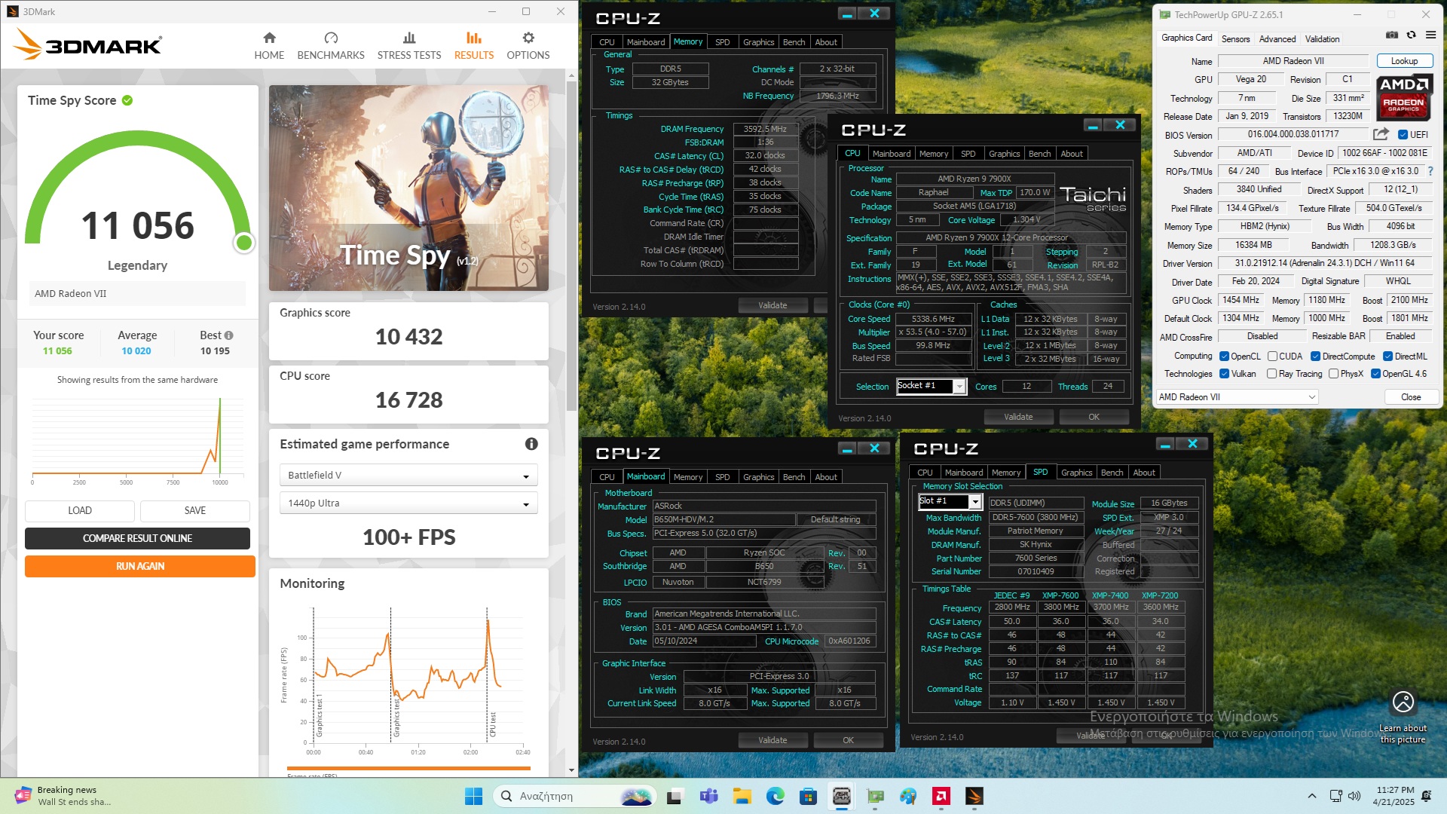Click the notification bell tray icon
Image resolution: width=1447 pixels, height=814 pixels.
[1427, 796]
